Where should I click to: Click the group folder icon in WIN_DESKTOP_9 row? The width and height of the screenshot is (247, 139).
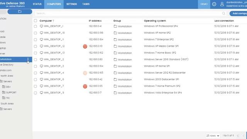coord(115,93)
